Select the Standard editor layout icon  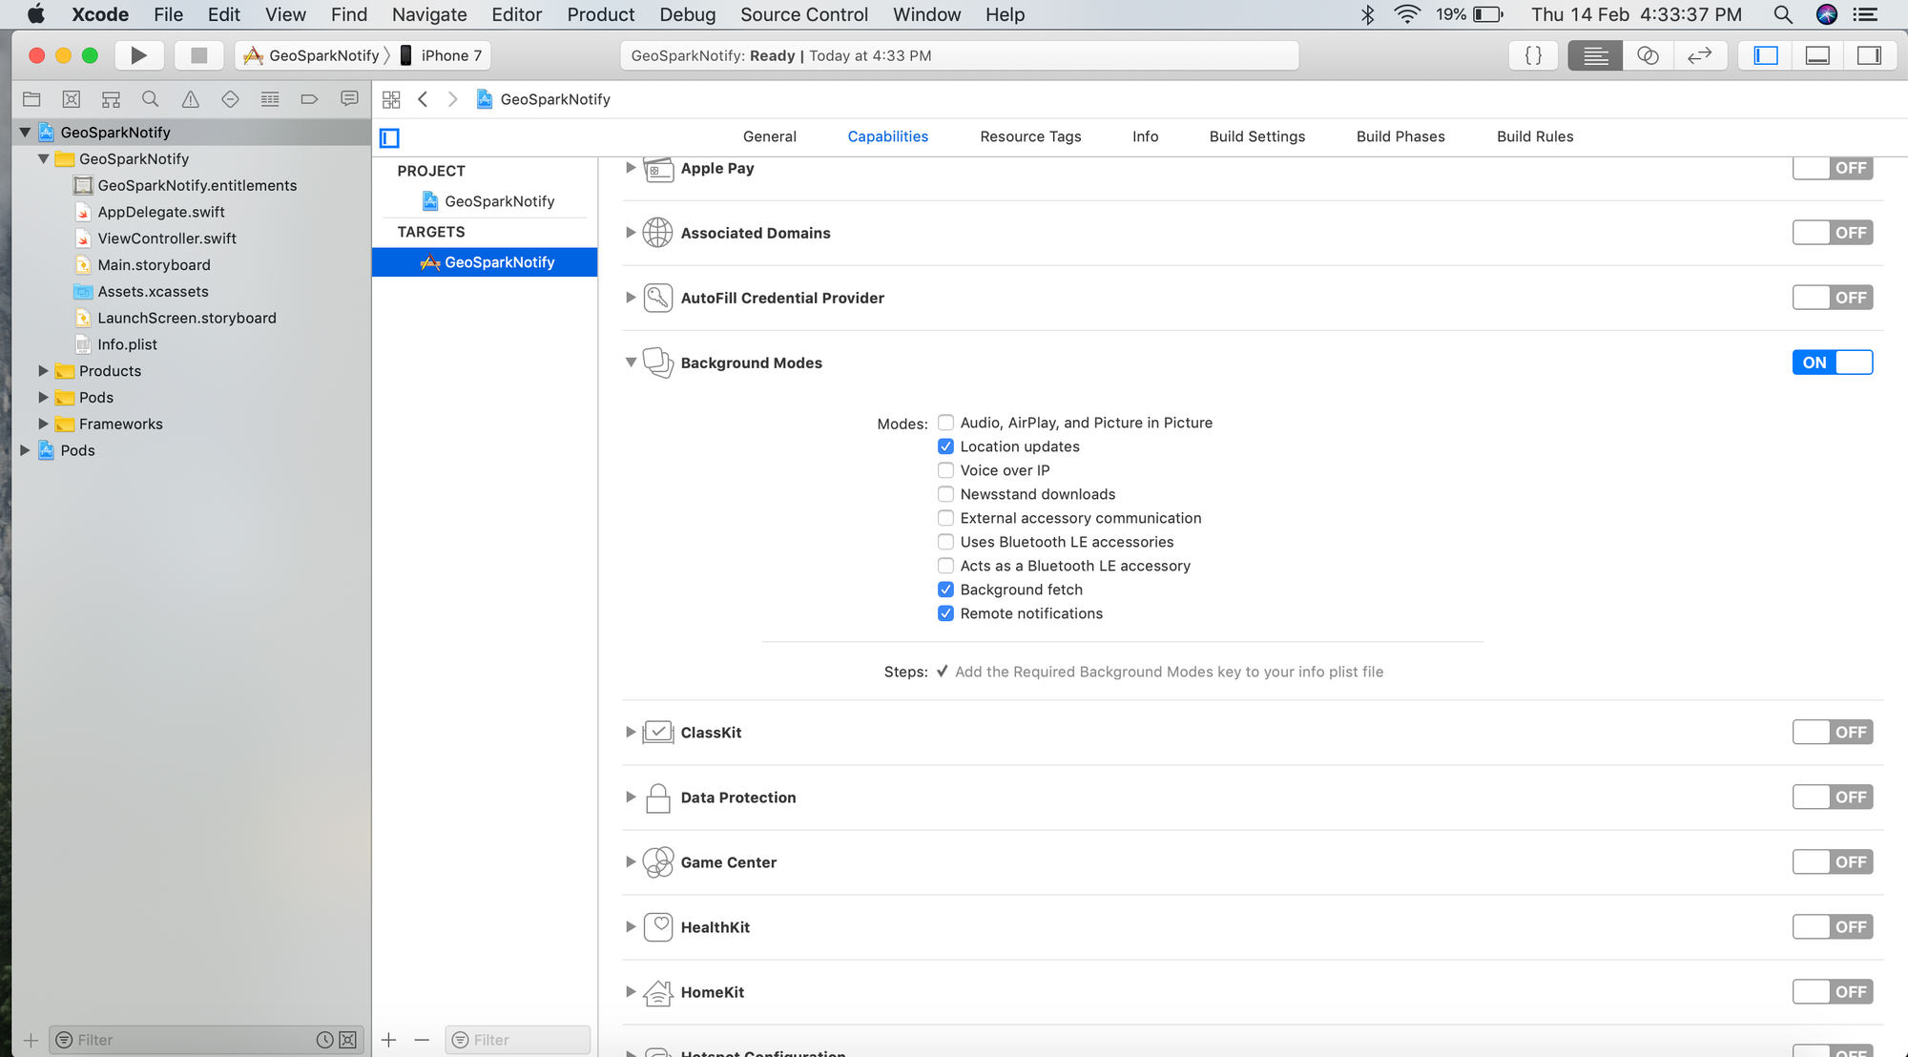pyautogui.click(x=1595, y=55)
